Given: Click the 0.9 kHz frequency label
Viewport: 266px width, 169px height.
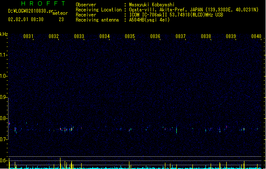Looking at the screenshot, I should (3, 97).
